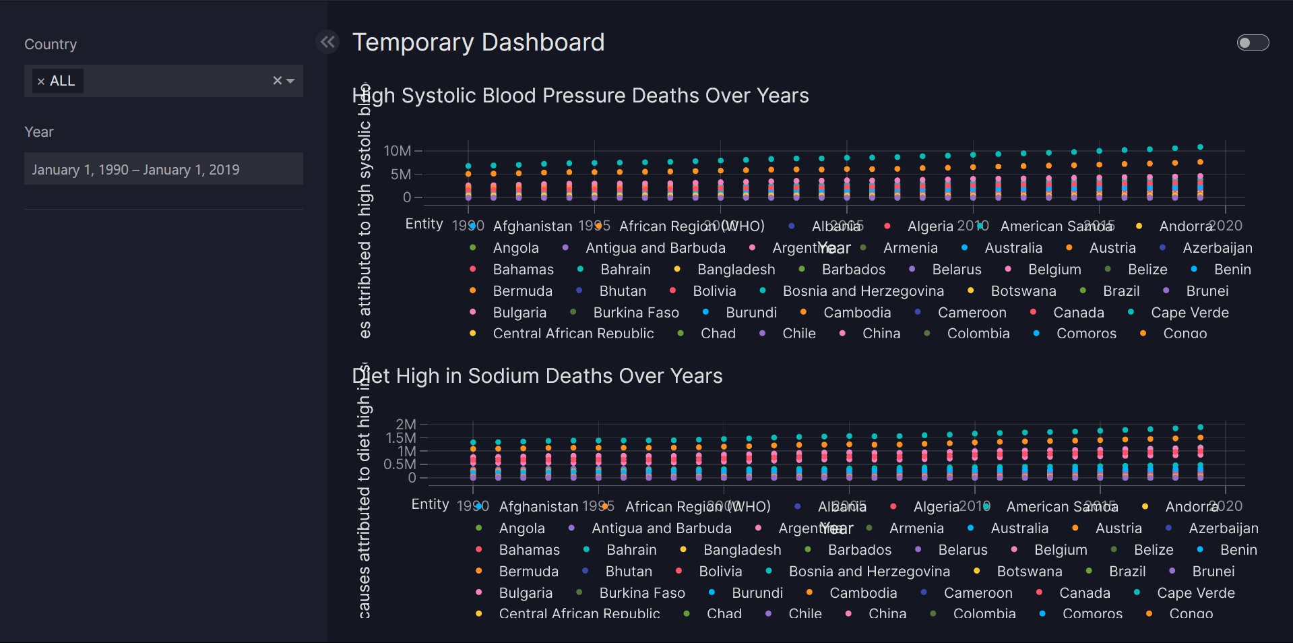Toggle Afghanistan legend entry in blood pressure chart
The image size is (1293, 643).
(x=532, y=226)
